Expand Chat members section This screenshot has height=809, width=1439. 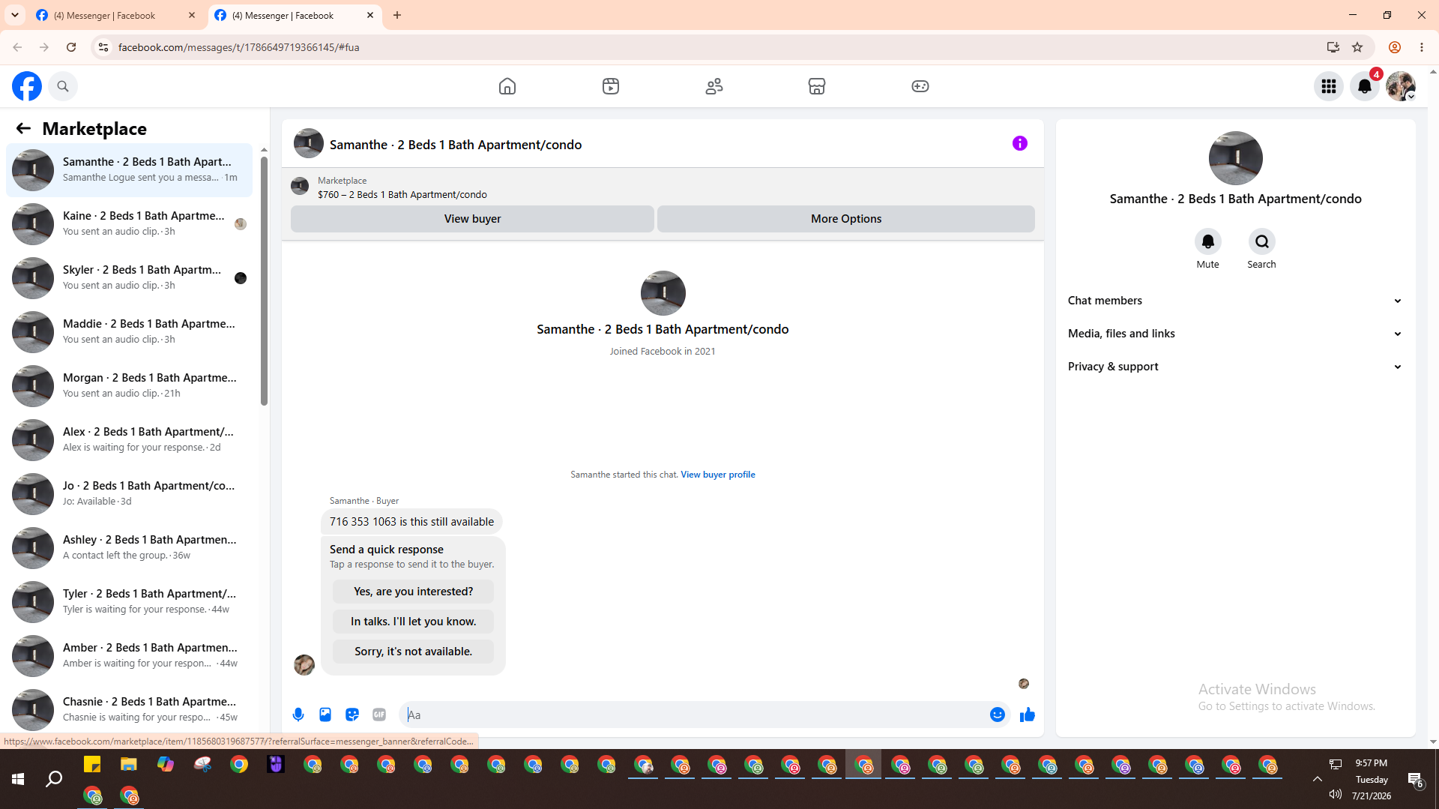tap(1235, 301)
